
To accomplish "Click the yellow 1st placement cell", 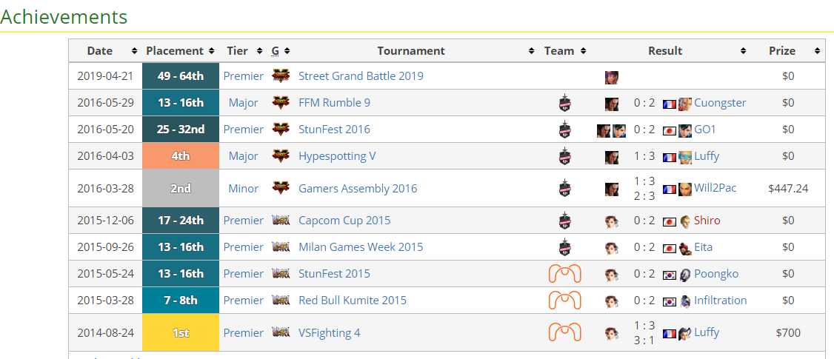I will coord(181,333).
